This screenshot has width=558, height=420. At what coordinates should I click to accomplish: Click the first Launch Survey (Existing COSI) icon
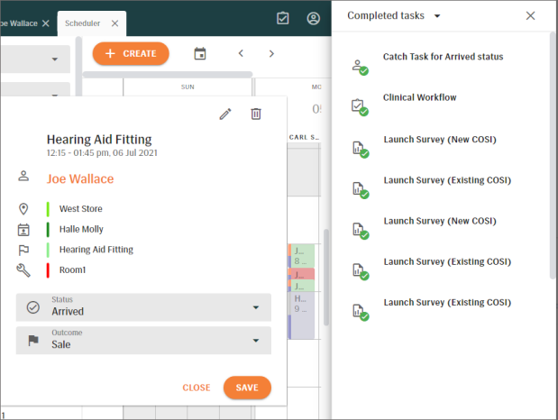361,190
